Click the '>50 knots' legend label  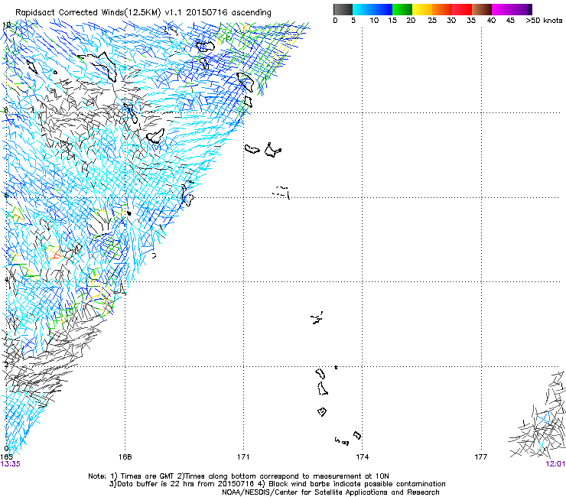pos(544,21)
